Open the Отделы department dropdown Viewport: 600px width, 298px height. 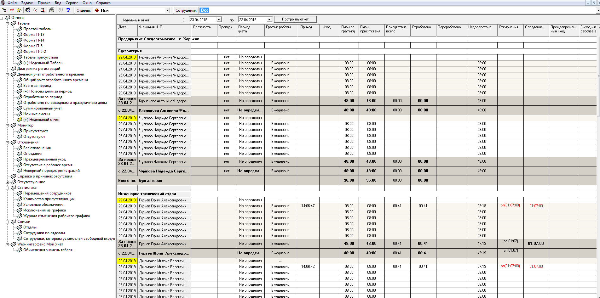coord(167,10)
